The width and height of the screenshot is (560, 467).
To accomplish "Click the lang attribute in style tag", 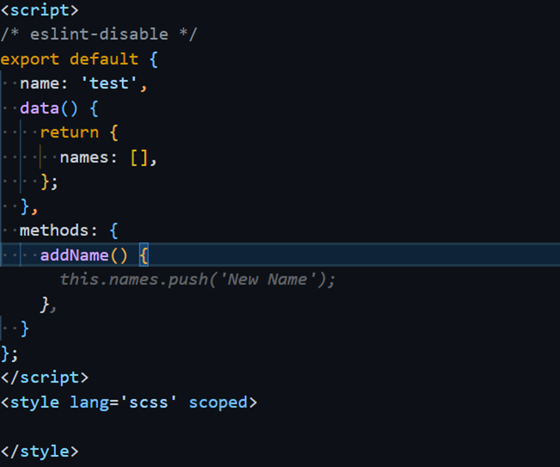I will pyautogui.click(x=89, y=403).
